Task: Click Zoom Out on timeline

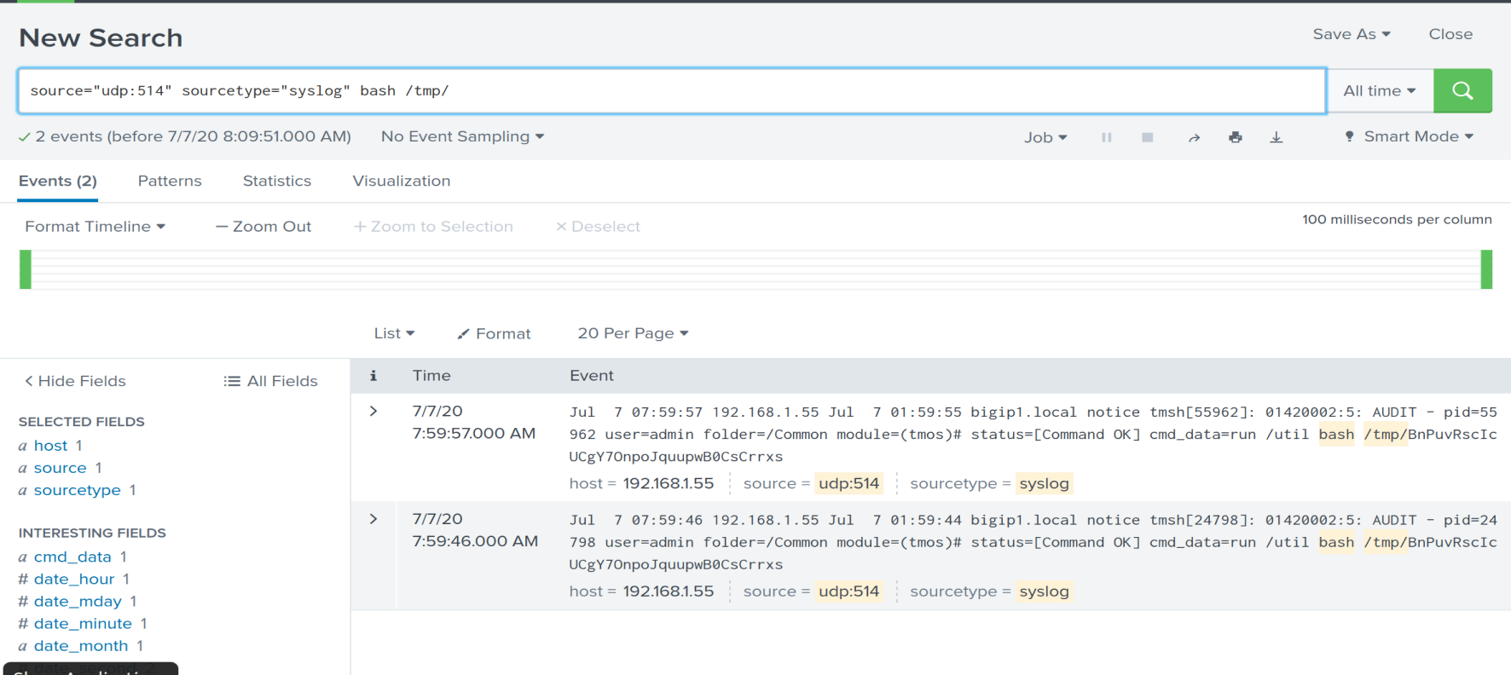Action: click(x=263, y=227)
